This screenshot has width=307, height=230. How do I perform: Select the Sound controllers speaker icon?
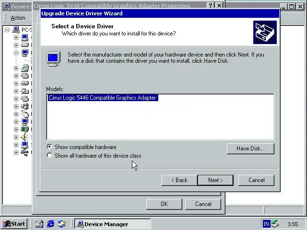[25, 137]
